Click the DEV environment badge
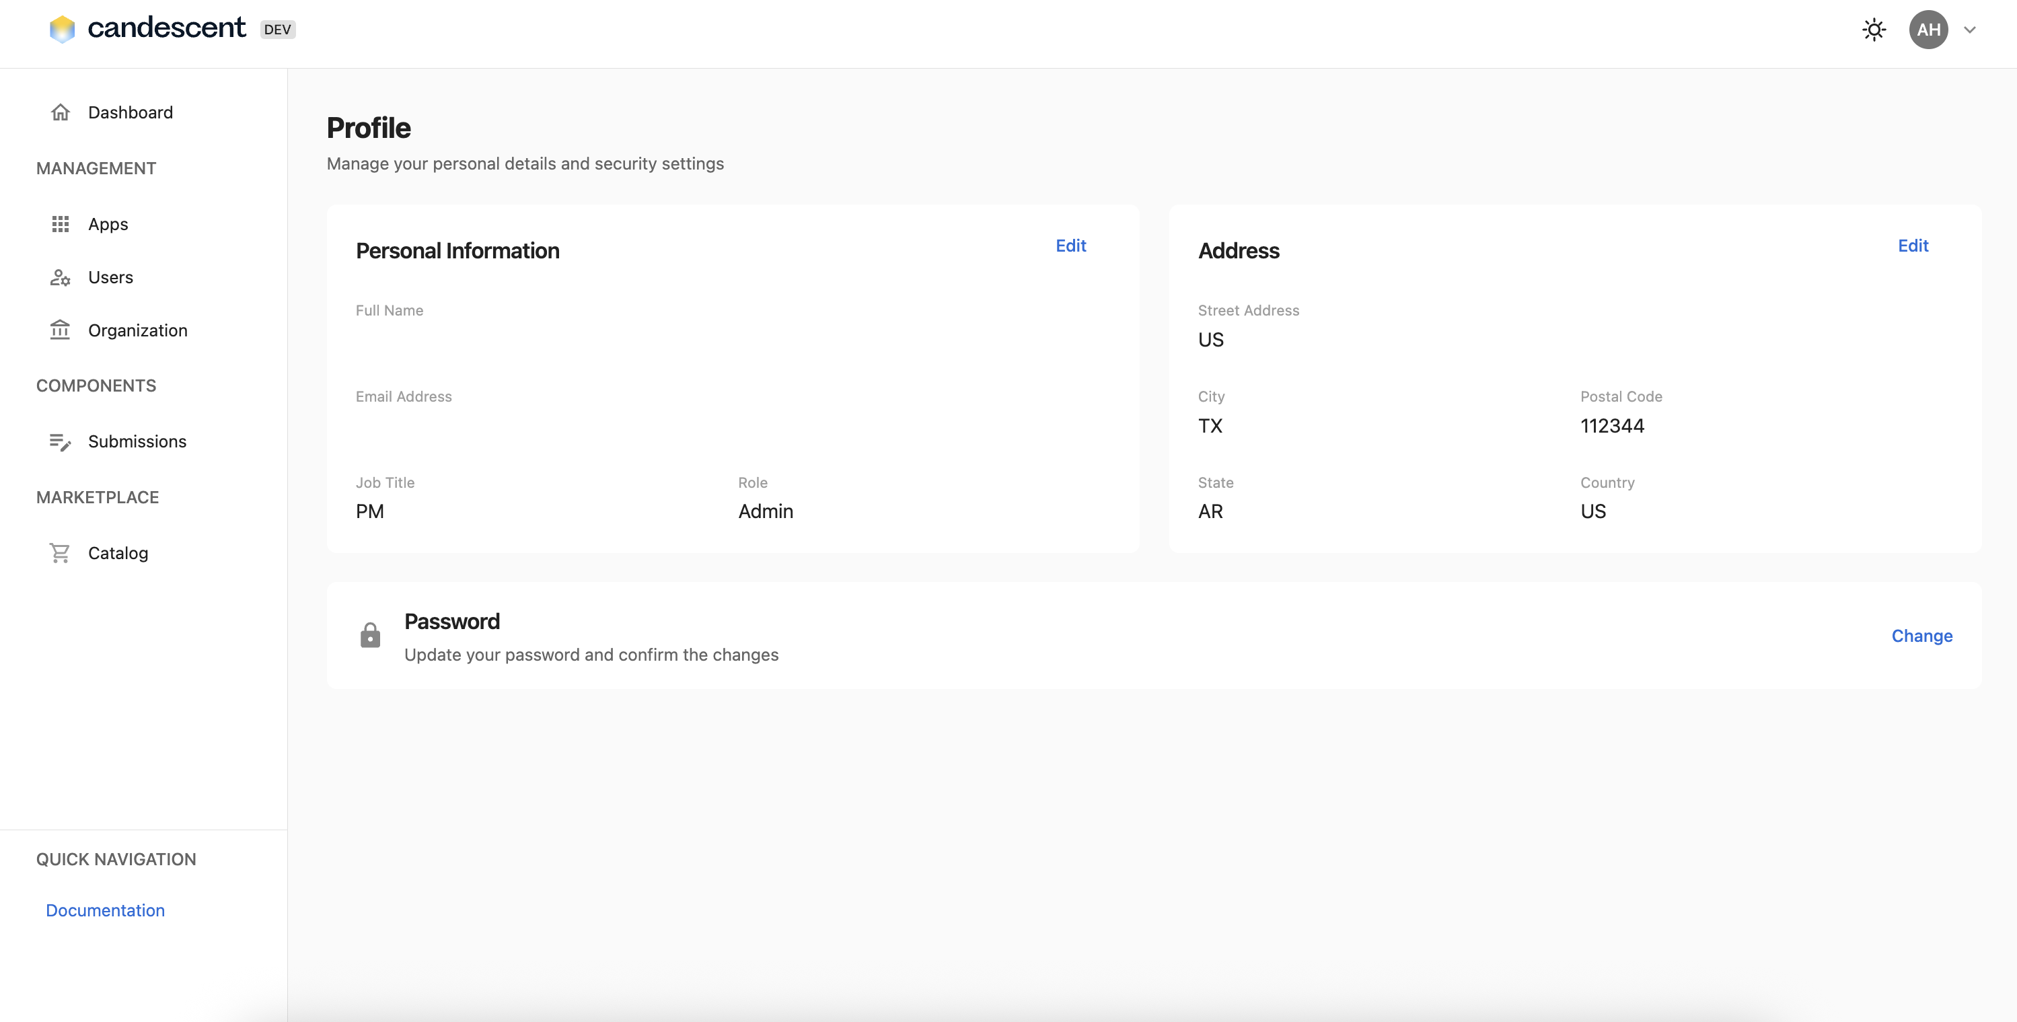This screenshot has width=2017, height=1022. coord(277,30)
